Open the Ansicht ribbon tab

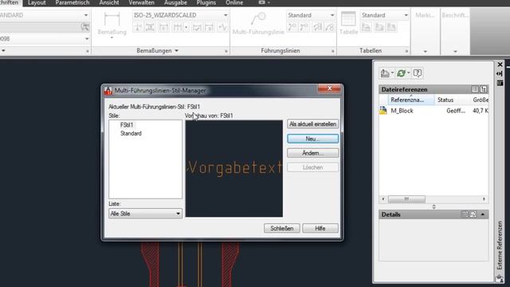109,2
